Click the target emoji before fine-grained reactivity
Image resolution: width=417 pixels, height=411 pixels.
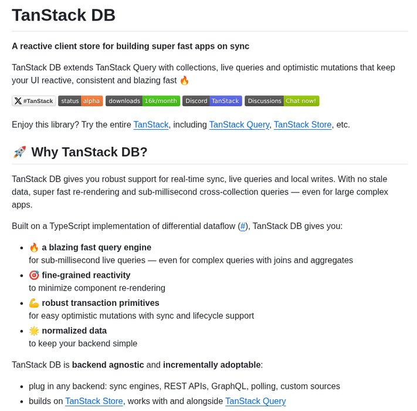click(34, 275)
